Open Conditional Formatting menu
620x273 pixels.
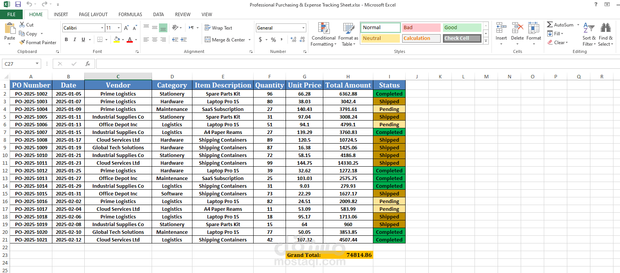324,34
